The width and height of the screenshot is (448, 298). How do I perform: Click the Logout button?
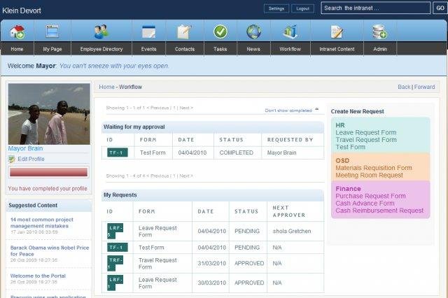coord(302,8)
